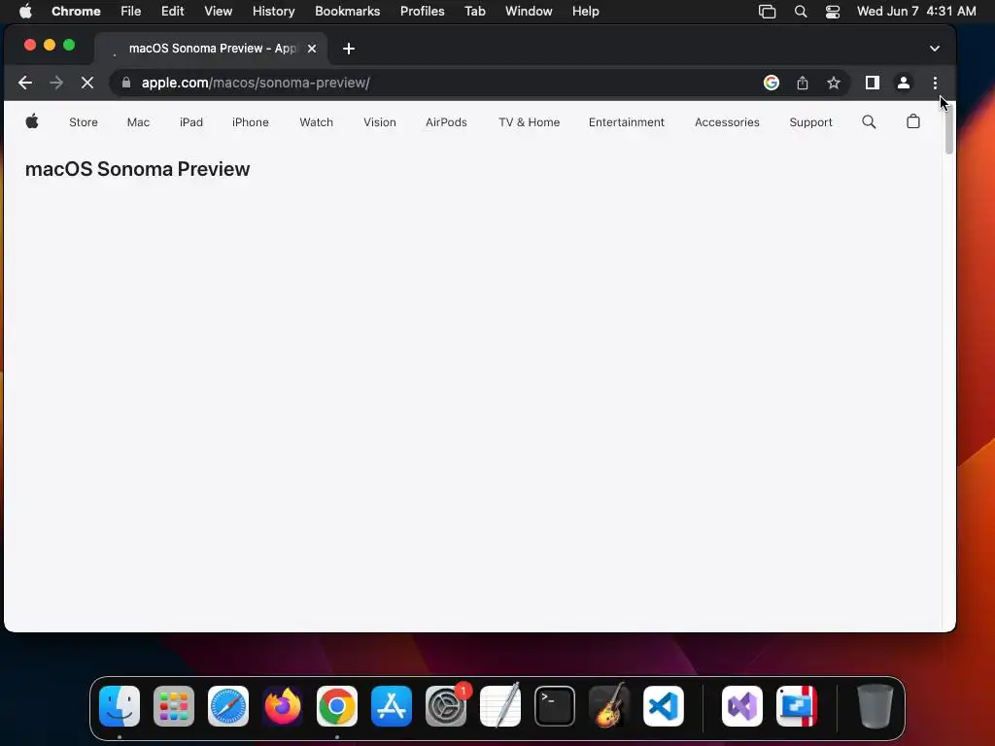
Task: Open the Apple menu in menu bar
Action: coord(25,11)
